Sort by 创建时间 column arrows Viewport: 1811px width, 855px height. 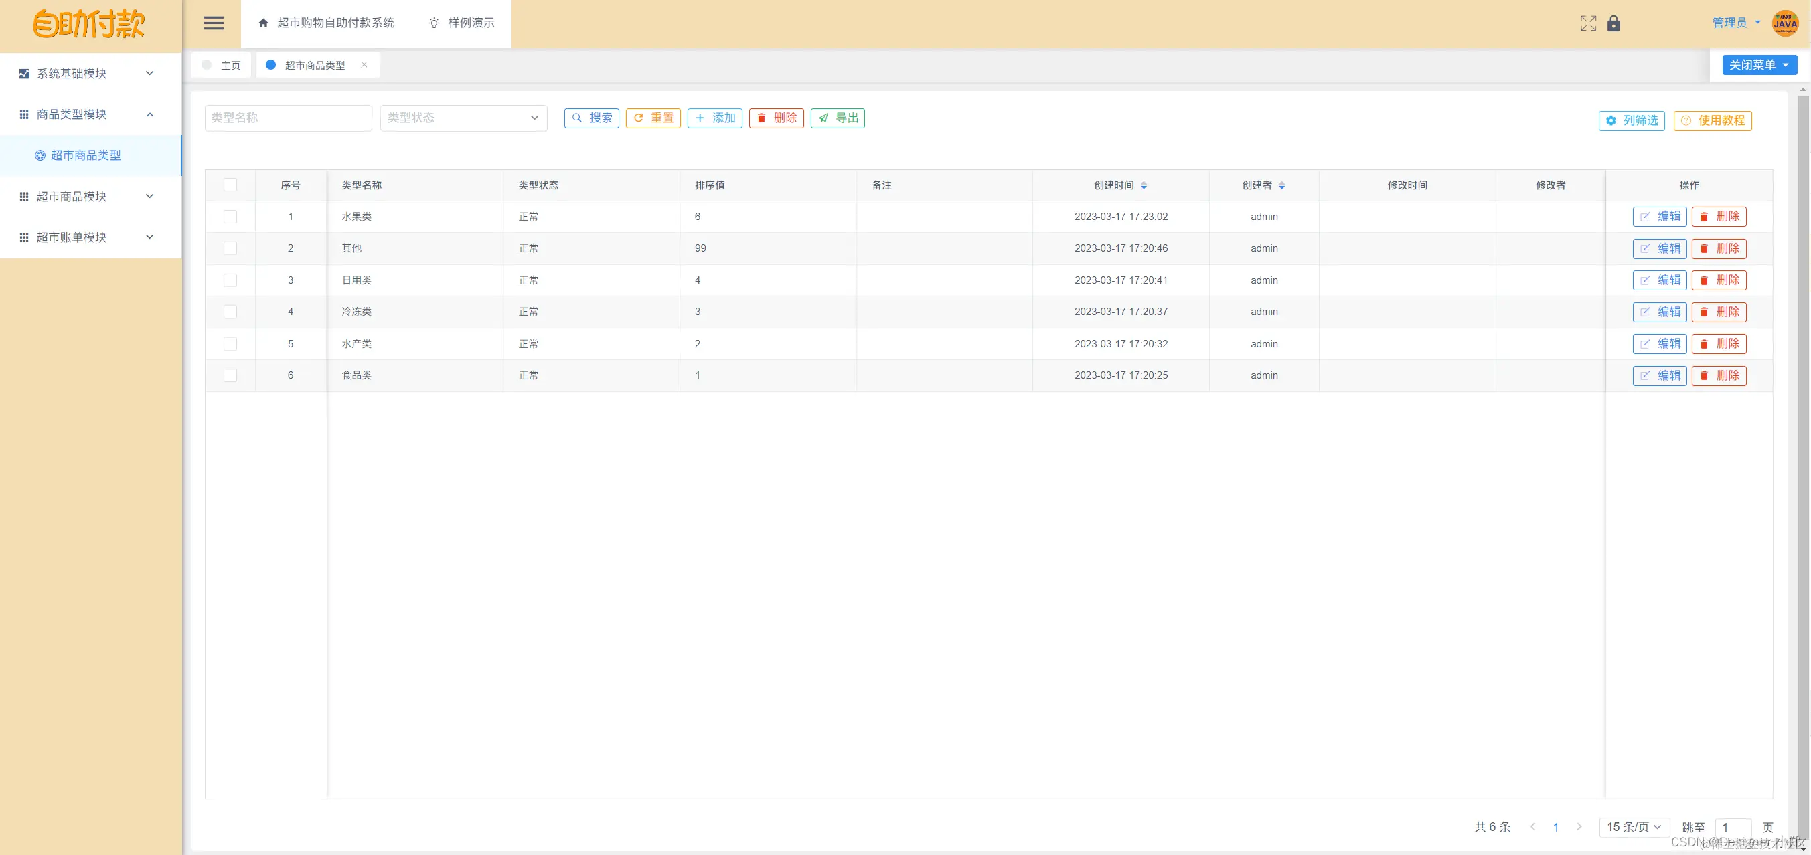1144,185
